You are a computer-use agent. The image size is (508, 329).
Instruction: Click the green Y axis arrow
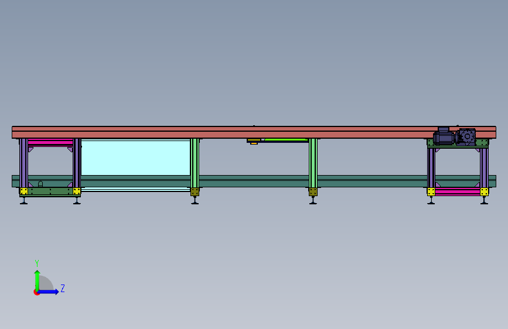pos(37,280)
